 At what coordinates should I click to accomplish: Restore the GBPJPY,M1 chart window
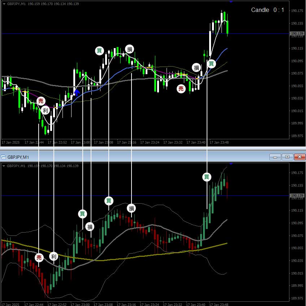click(x=288, y=157)
